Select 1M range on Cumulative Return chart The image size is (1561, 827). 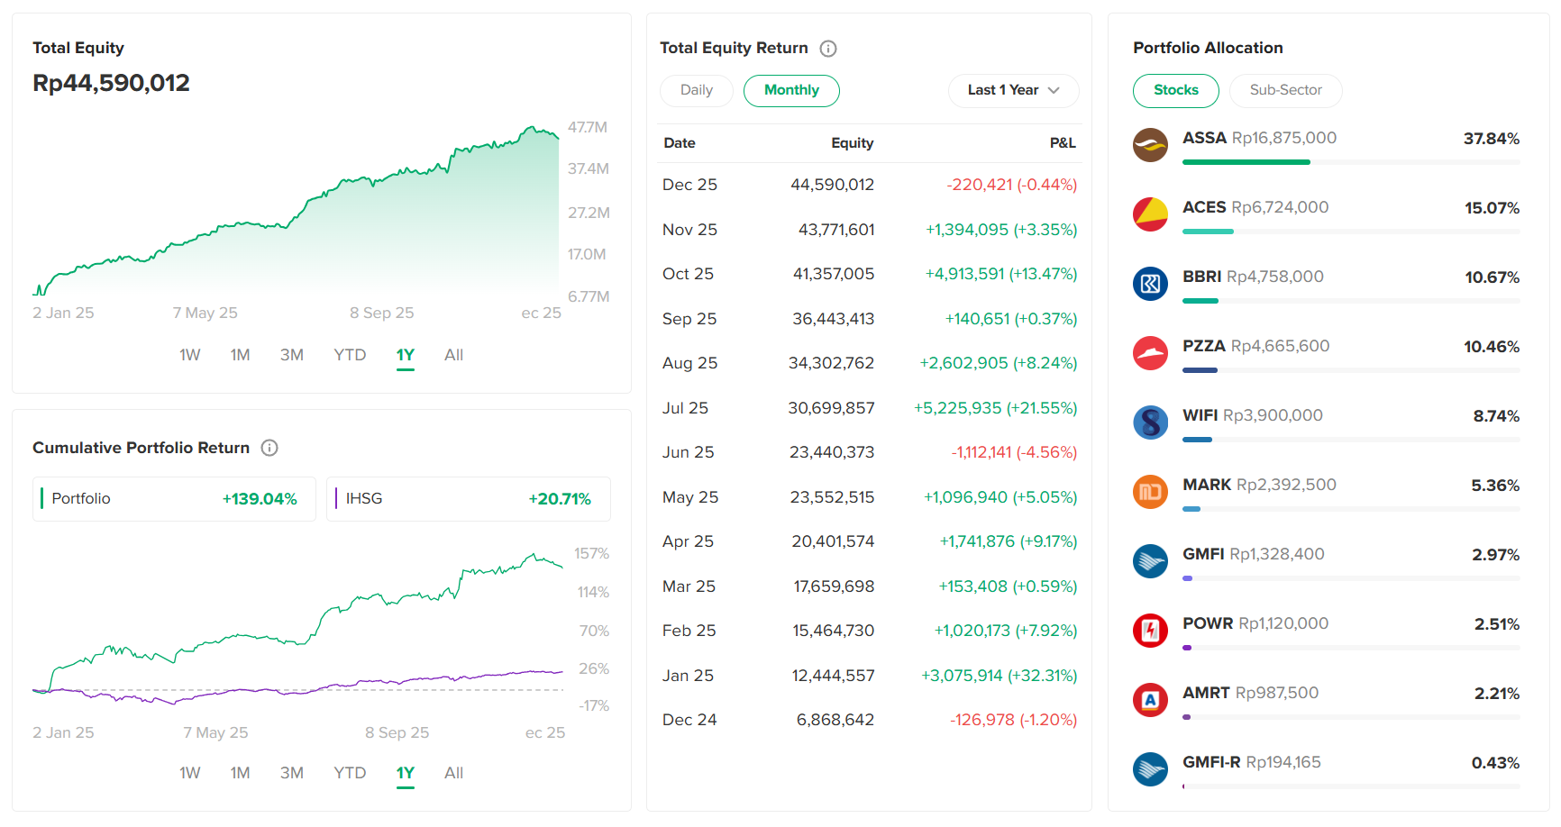[x=240, y=773]
